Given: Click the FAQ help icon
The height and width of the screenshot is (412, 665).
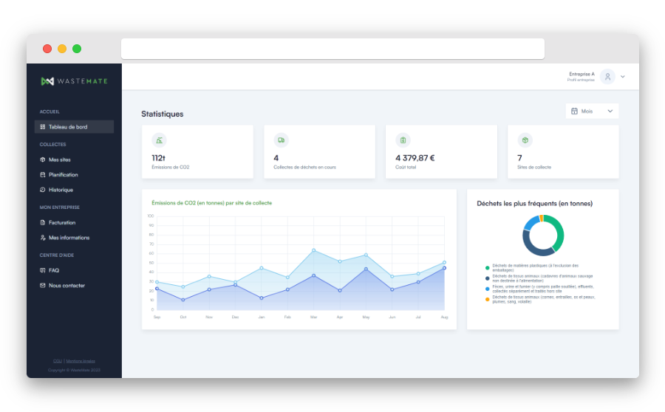Looking at the screenshot, I should 43,270.
